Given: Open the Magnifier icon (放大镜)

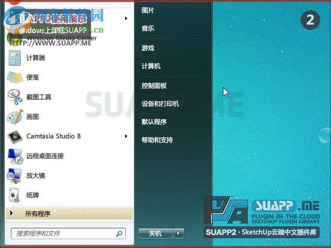Looking at the screenshot, I should click(x=14, y=176).
